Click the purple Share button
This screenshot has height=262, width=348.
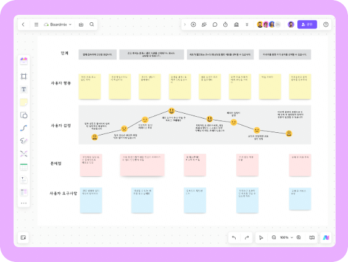[x=307, y=25]
